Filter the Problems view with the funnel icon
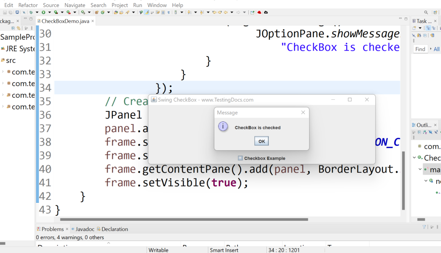Viewport: 441px width, 253px height. 424,227
